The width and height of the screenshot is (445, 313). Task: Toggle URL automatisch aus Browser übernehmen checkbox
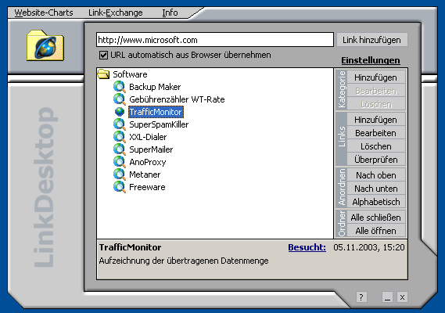[x=103, y=55]
